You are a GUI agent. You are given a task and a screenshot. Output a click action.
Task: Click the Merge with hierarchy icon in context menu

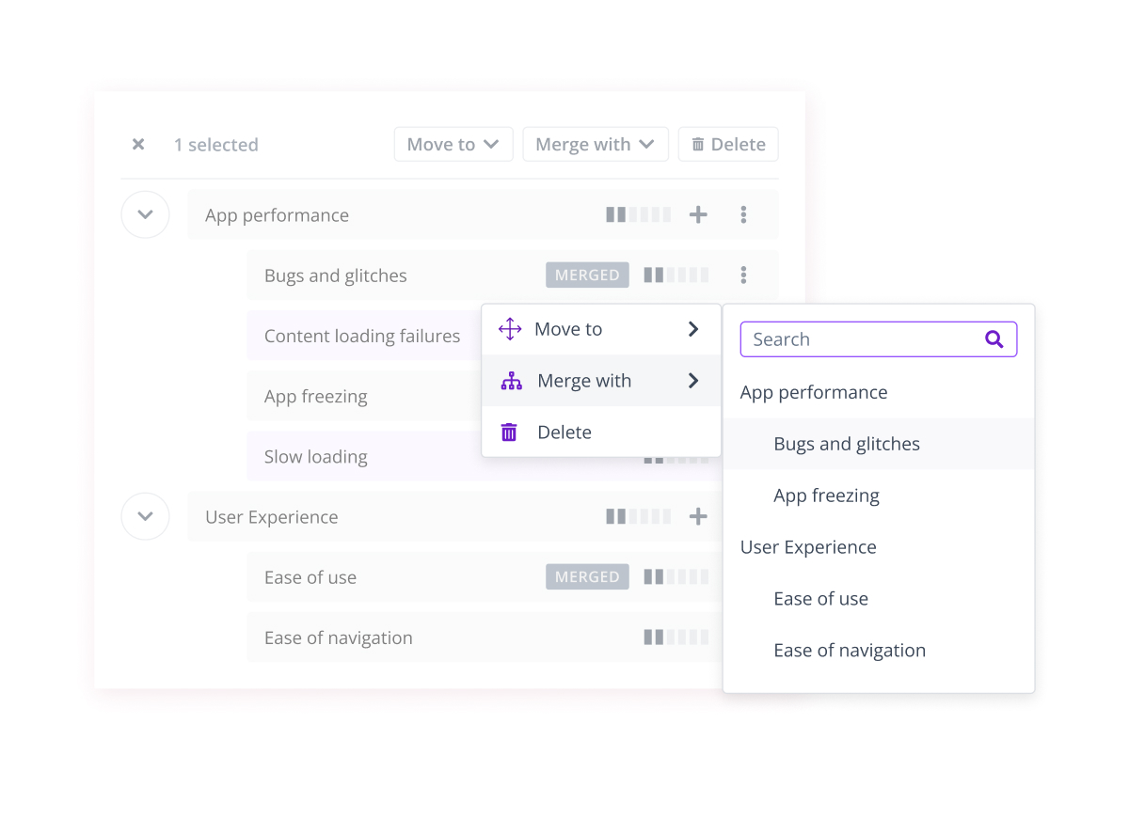(x=511, y=381)
